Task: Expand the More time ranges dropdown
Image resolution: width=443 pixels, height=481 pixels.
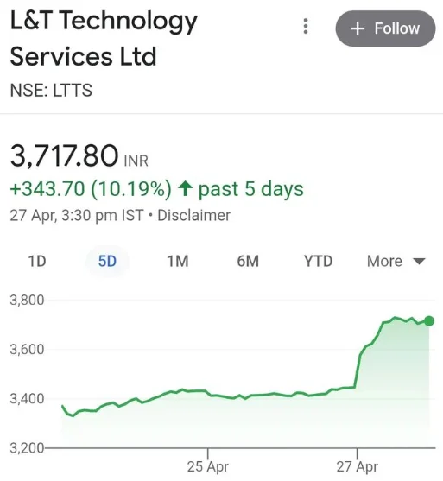Action: click(x=396, y=262)
